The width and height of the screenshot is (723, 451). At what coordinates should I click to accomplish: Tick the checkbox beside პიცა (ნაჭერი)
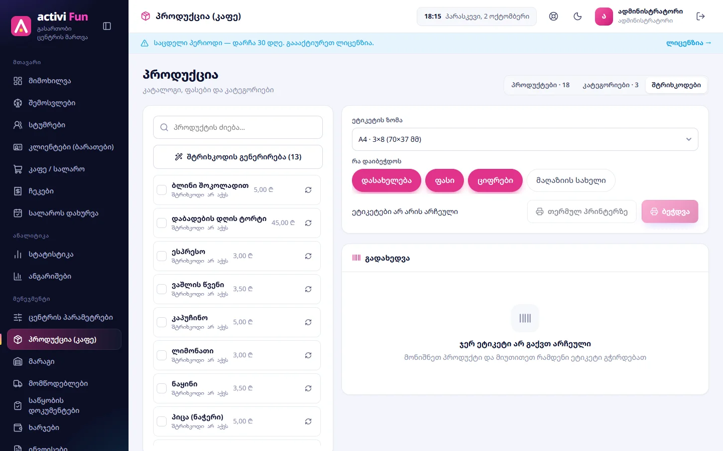click(162, 421)
